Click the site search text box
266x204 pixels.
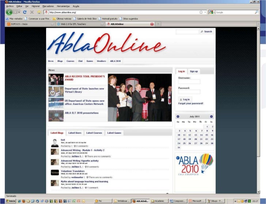pyautogui.click(x=187, y=32)
